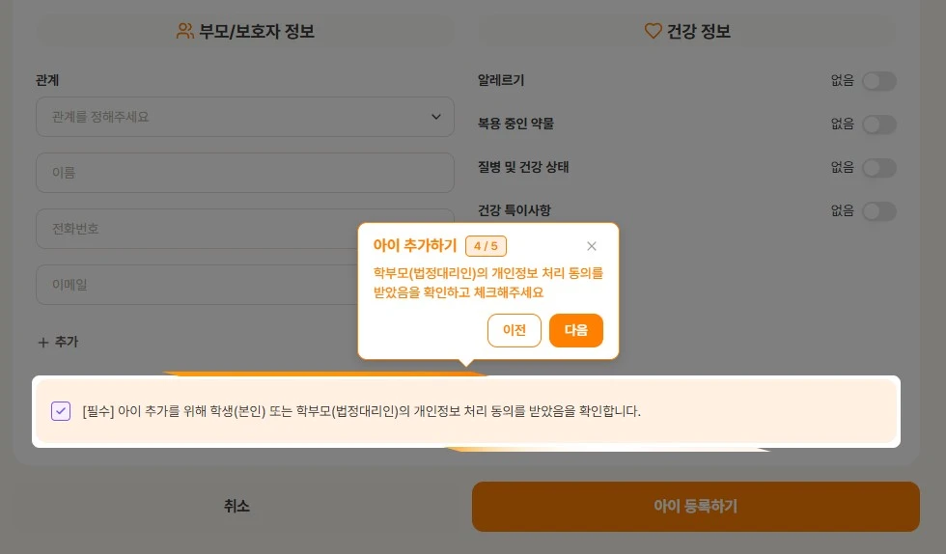Select the 이메일 text field
Image resolution: width=946 pixels, height=554 pixels.
[x=197, y=285]
